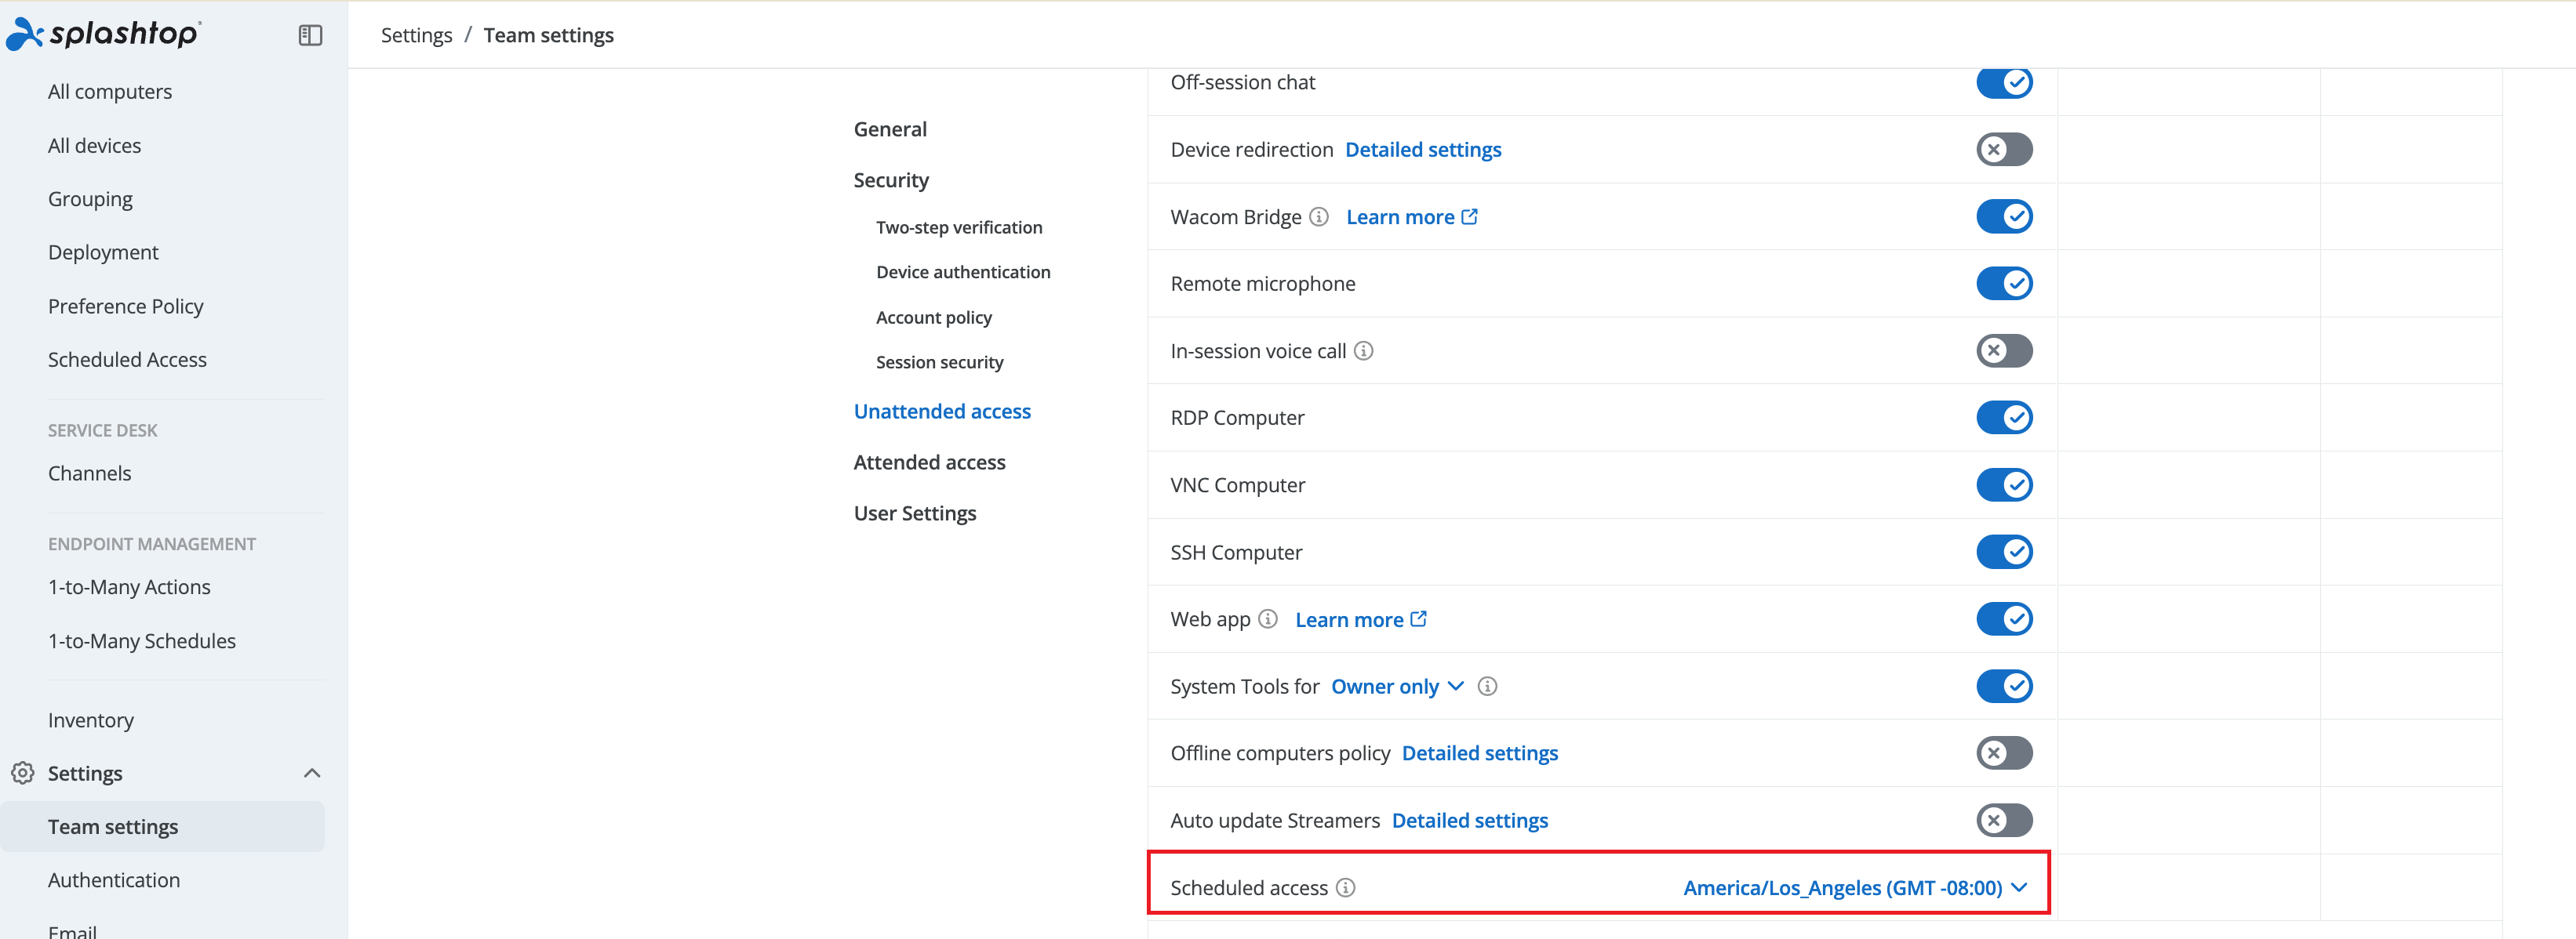Go to Two-step verification section
This screenshot has width=2576, height=939.
(959, 228)
